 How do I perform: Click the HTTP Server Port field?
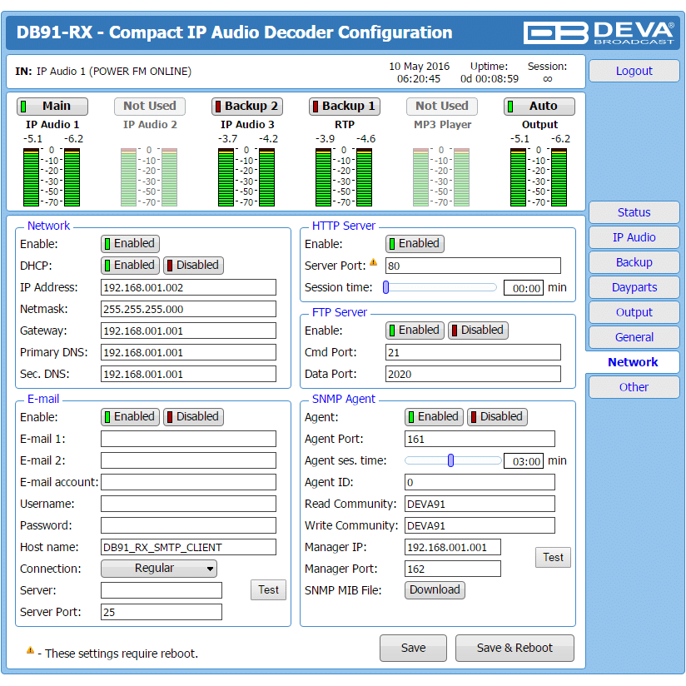(473, 266)
